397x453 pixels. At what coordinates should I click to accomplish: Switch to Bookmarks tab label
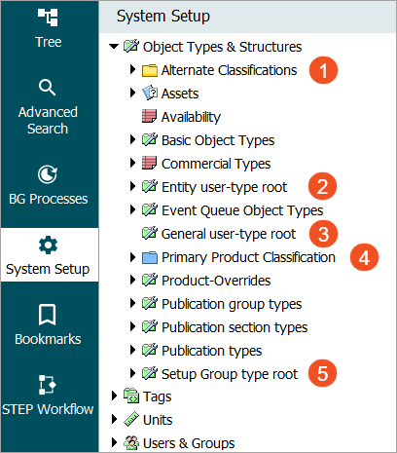(48, 339)
